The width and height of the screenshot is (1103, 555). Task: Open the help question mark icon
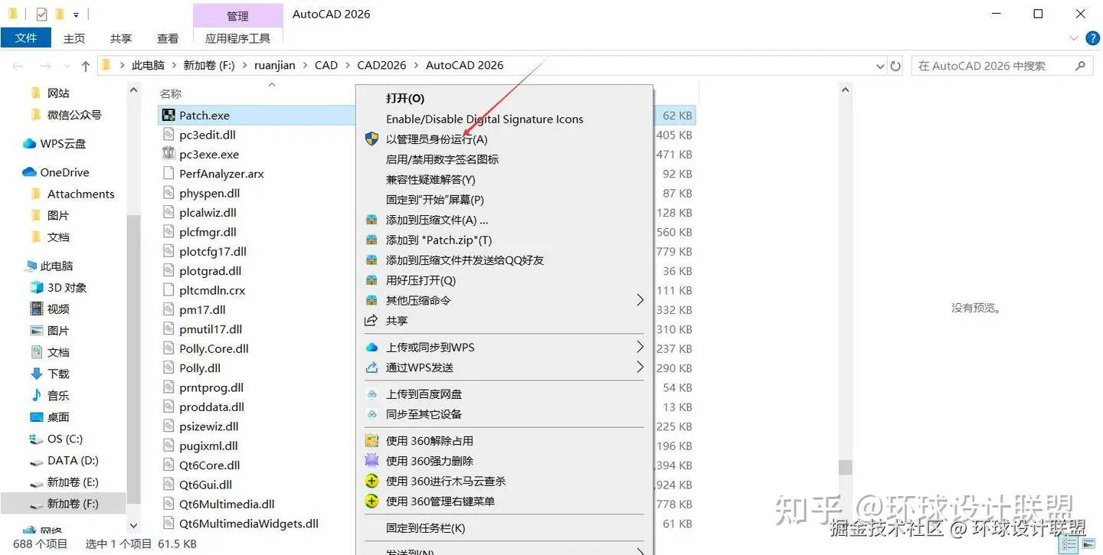tap(1092, 38)
